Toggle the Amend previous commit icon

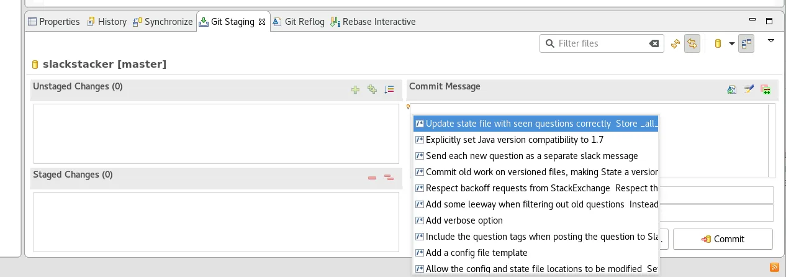click(x=732, y=89)
